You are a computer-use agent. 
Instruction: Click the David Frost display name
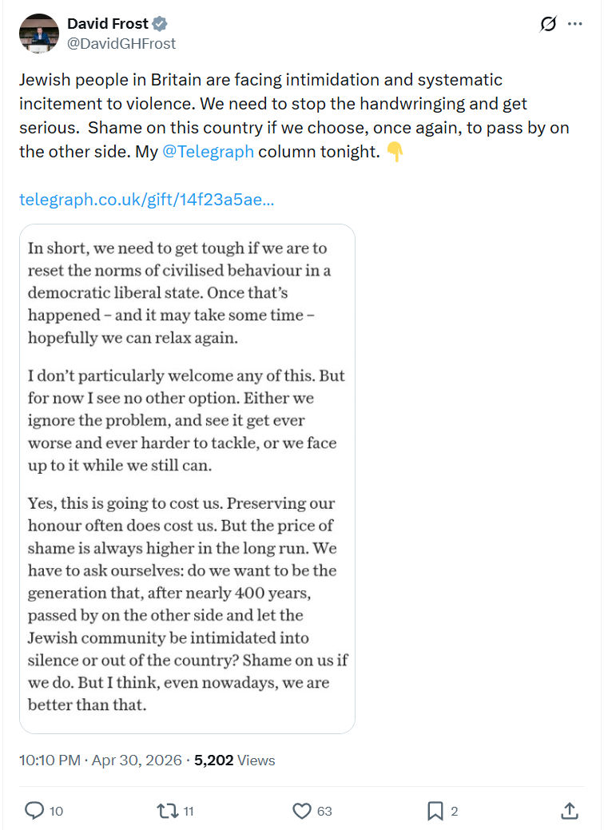point(108,23)
